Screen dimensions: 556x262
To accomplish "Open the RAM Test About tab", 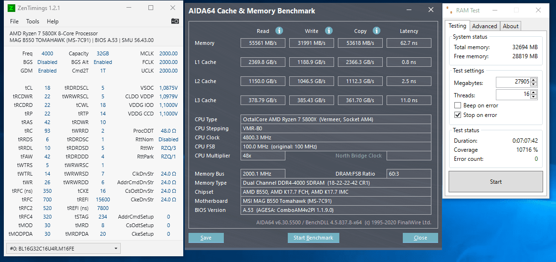I will [x=511, y=26].
